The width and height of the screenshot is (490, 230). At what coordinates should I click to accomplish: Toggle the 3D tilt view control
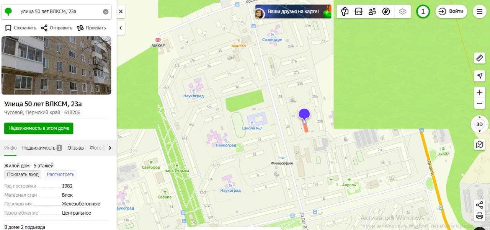coord(480,124)
